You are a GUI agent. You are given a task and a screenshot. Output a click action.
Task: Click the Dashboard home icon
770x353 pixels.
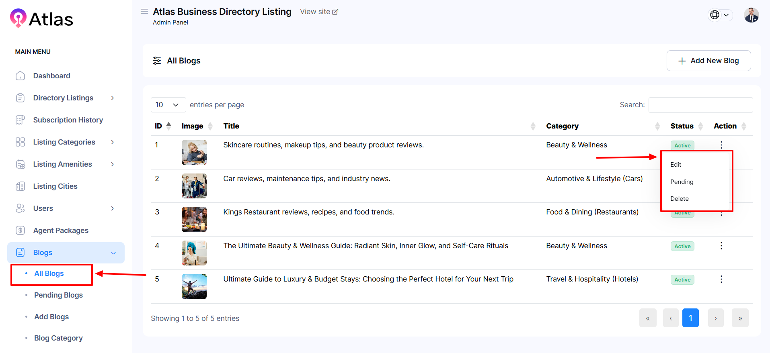[20, 76]
